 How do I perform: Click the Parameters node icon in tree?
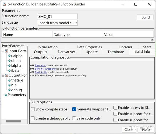click(6, 95)
